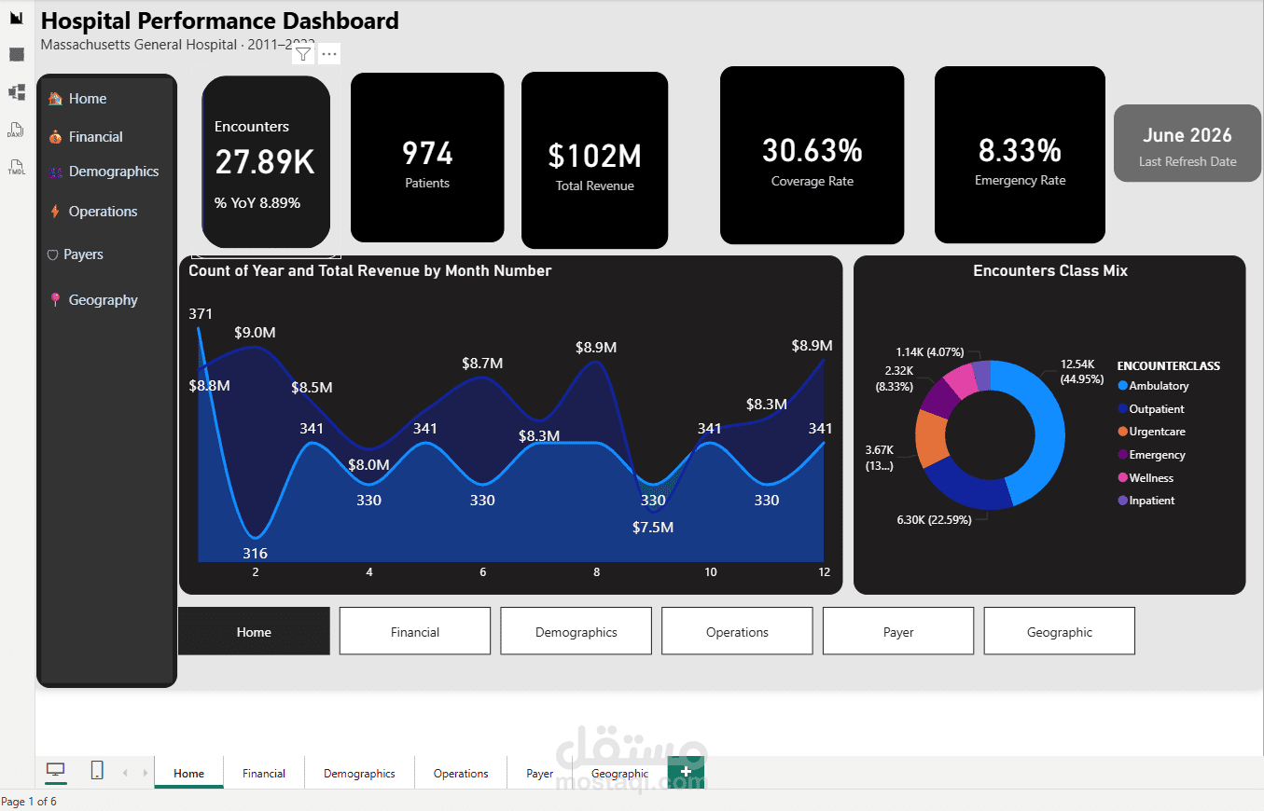Add a new page with the plus button
1264x811 pixels.
point(686,772)
